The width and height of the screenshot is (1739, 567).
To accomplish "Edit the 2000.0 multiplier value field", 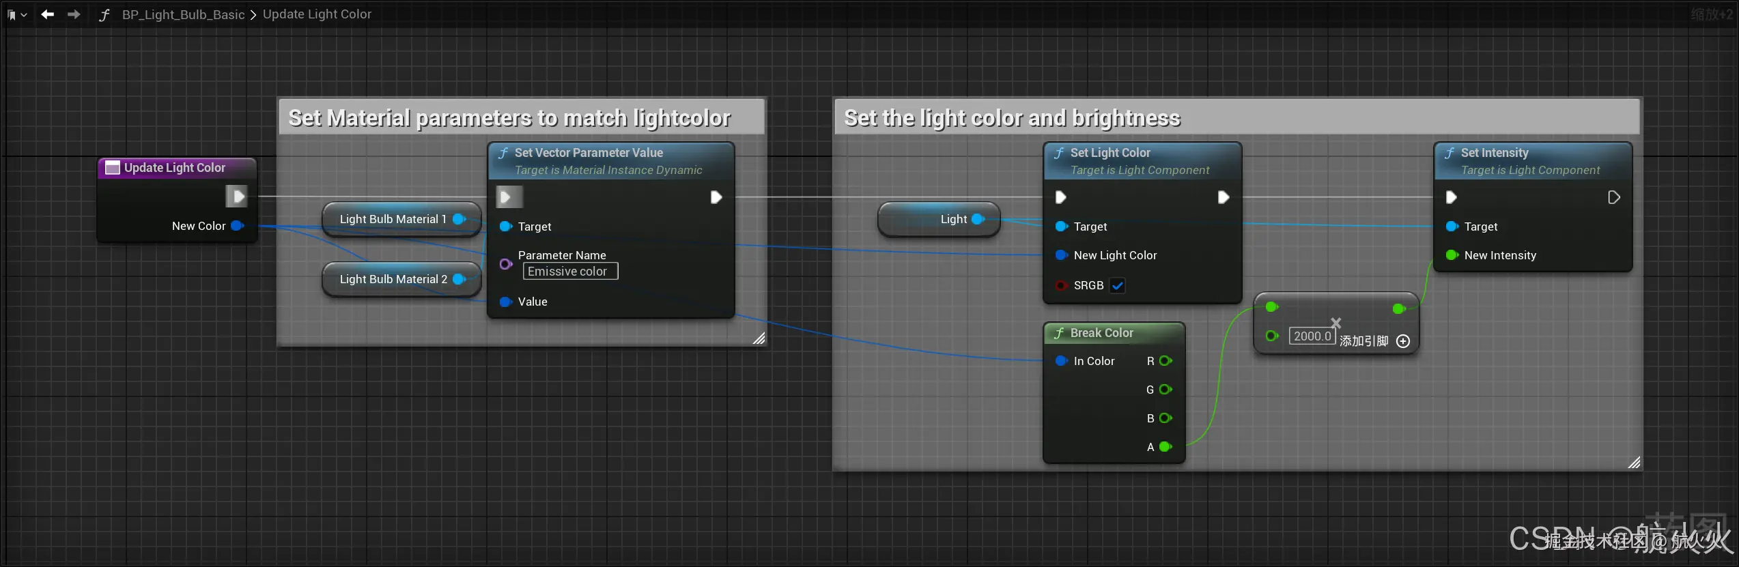I will [x=1312, y=336].
